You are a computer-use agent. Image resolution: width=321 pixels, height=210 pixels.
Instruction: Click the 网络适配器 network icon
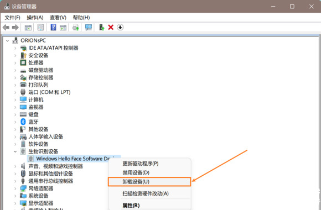point(23,188)
